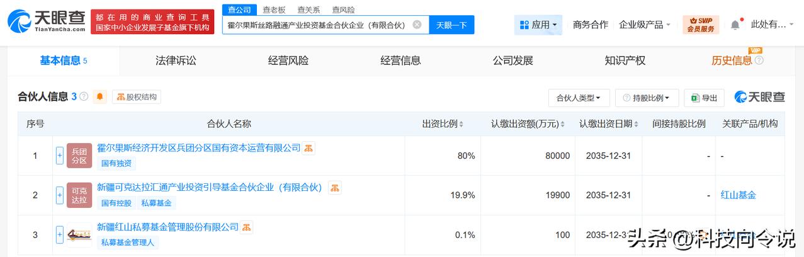Screen dimensions: 804x257
Task: Switch to the 知识产权 tab
Action: tap(625, 60)
